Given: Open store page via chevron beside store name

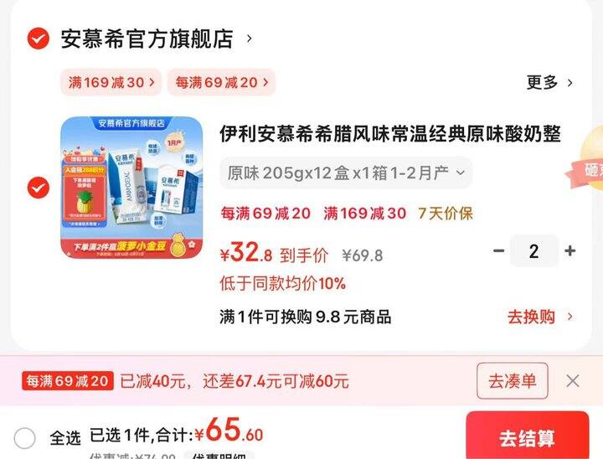Looking at the screenshot, I should pyautogui.click(x=250, y=39).
